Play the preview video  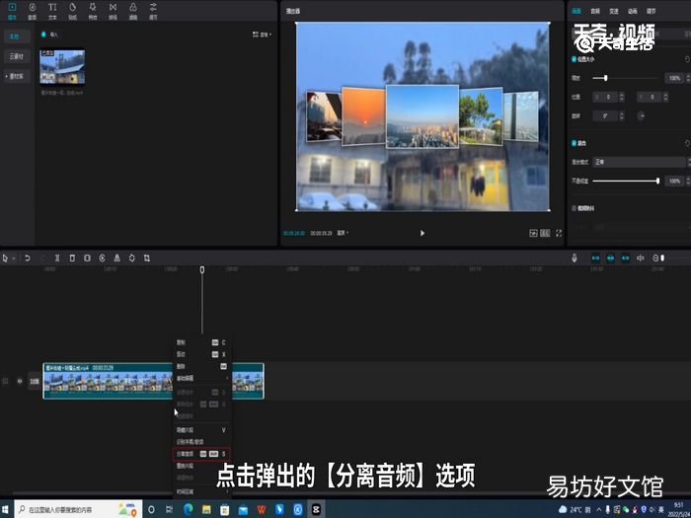point(422,233)
